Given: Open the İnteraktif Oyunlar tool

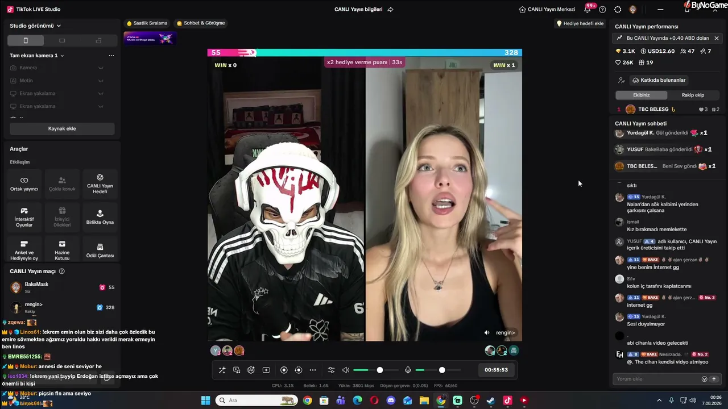Looking at the screenshot, I should [x=24, y=217].
